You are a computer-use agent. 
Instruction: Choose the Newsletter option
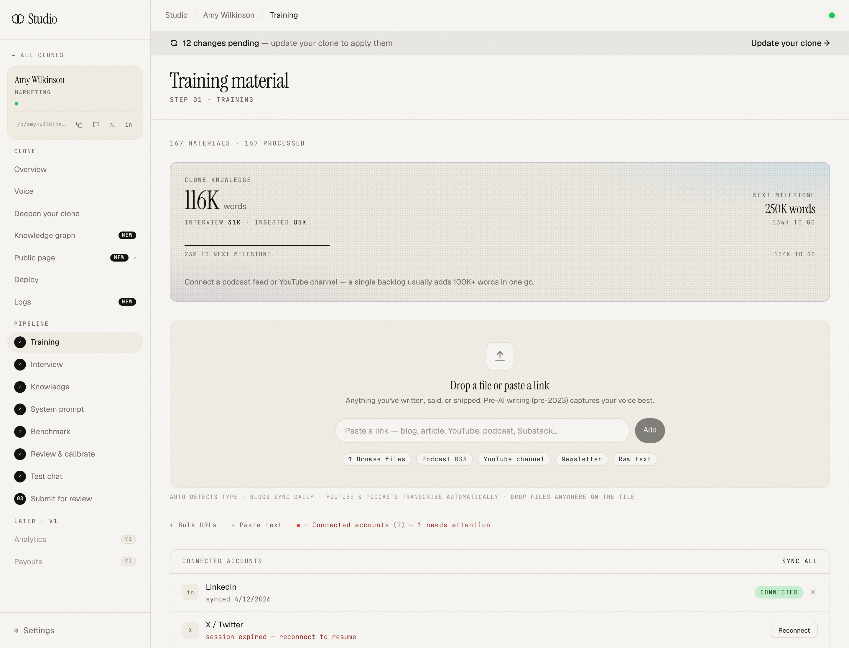(581, 459)
